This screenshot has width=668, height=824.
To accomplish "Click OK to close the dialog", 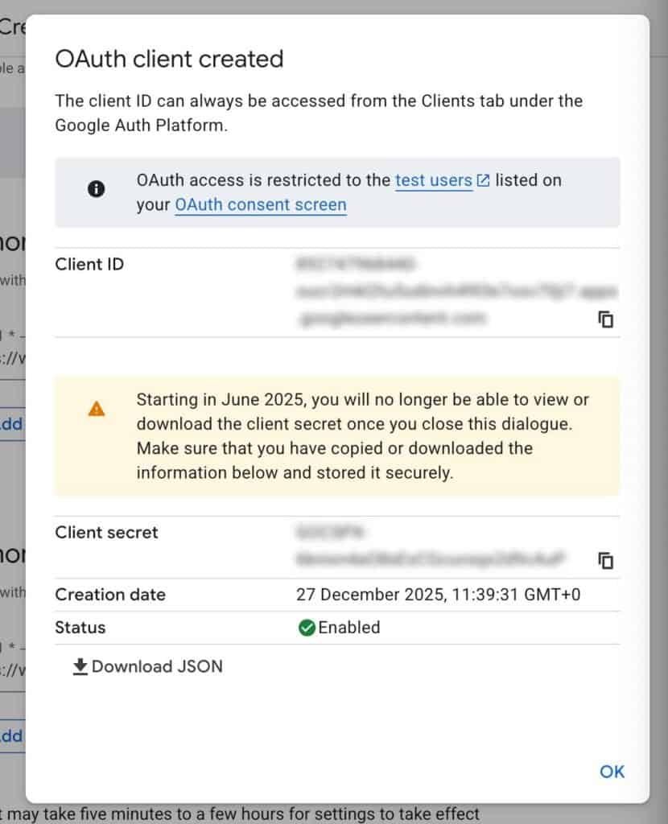I will (611, 771).
